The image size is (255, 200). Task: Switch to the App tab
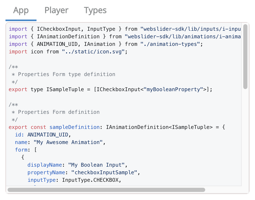point(21,10)
